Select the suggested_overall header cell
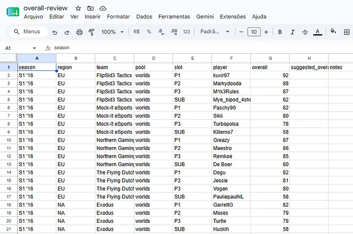 click(x=309, y=67)
